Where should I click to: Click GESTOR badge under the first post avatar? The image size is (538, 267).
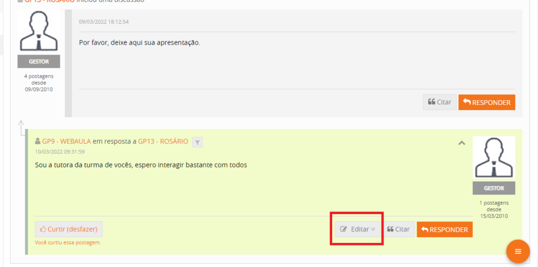[x=38, y=61]
